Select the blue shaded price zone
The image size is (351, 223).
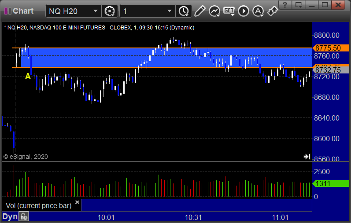click(166, 58)
